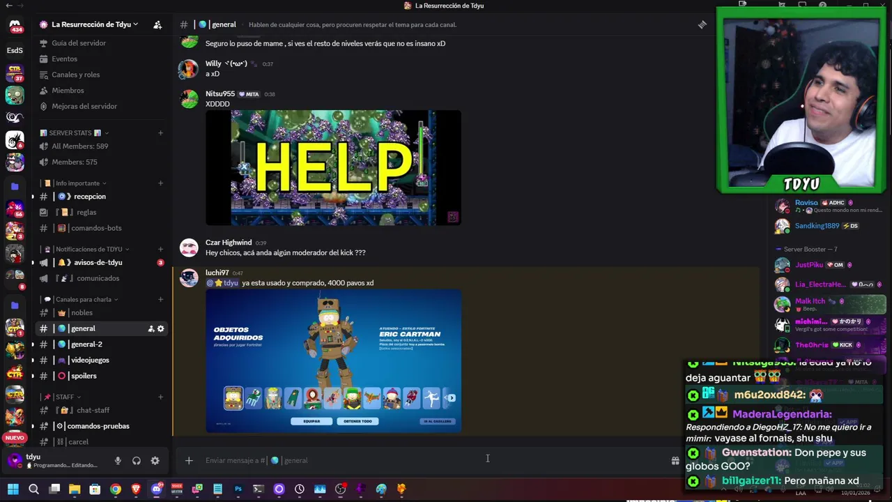The image size is (892, 502).
Task: Switch to the reglas channel
Action: pyautogui.click(x=102, y=212)
